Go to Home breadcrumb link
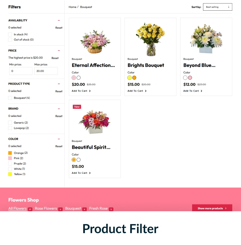This screenshot has height=245, width=241. click(73, 7)
